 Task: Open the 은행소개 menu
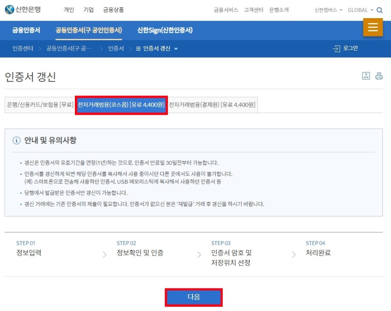click(x=279, y=10)
